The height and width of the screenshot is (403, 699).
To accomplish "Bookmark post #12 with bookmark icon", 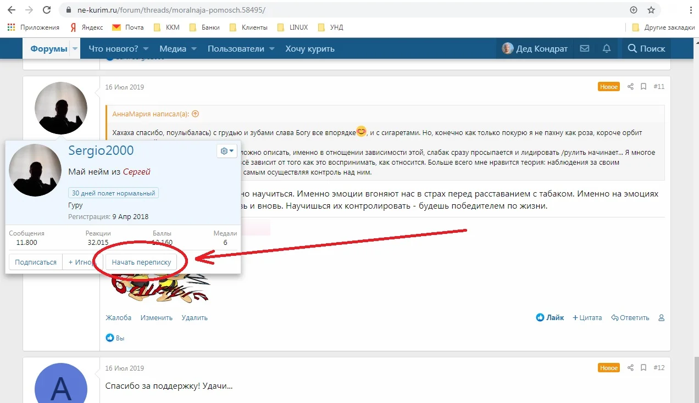I will pos(643,368).
